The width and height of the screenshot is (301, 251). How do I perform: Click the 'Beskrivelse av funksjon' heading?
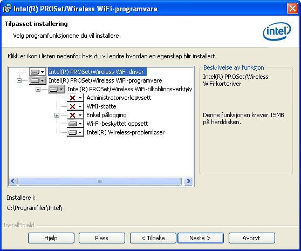tap(234, 67)
